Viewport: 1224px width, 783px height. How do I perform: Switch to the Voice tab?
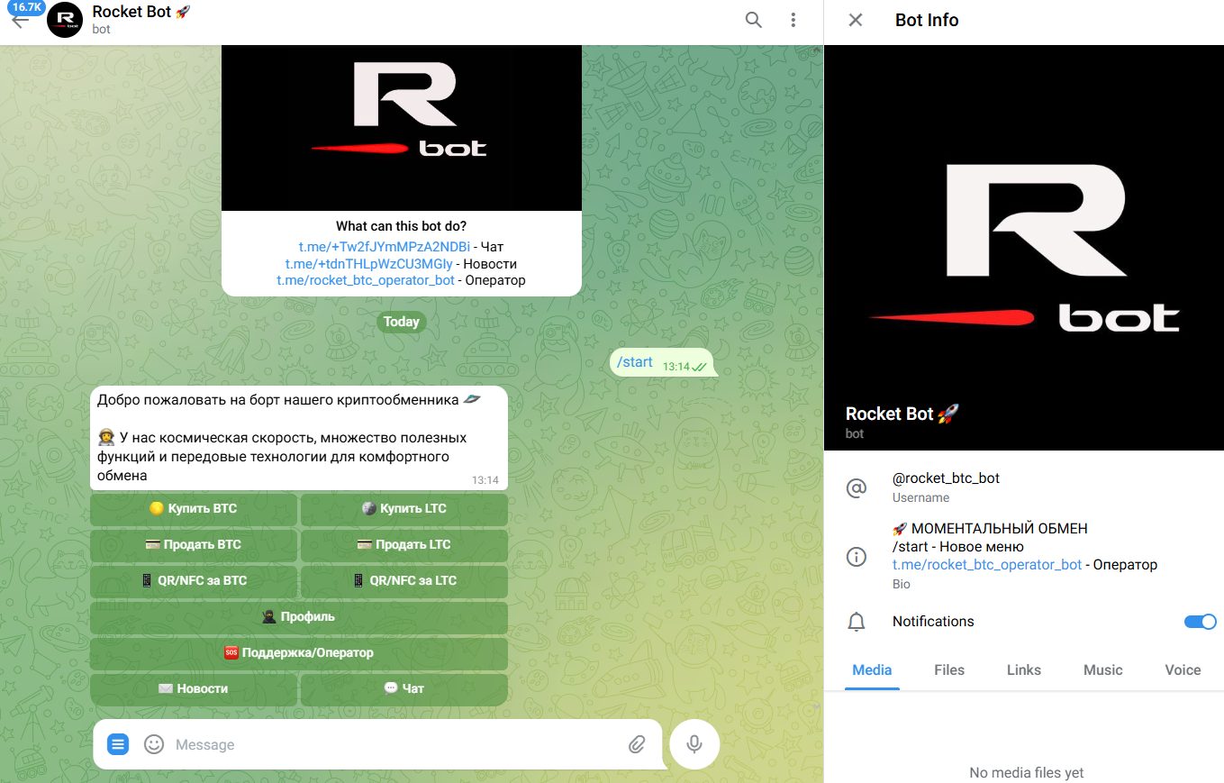(x=1183, y=669)
